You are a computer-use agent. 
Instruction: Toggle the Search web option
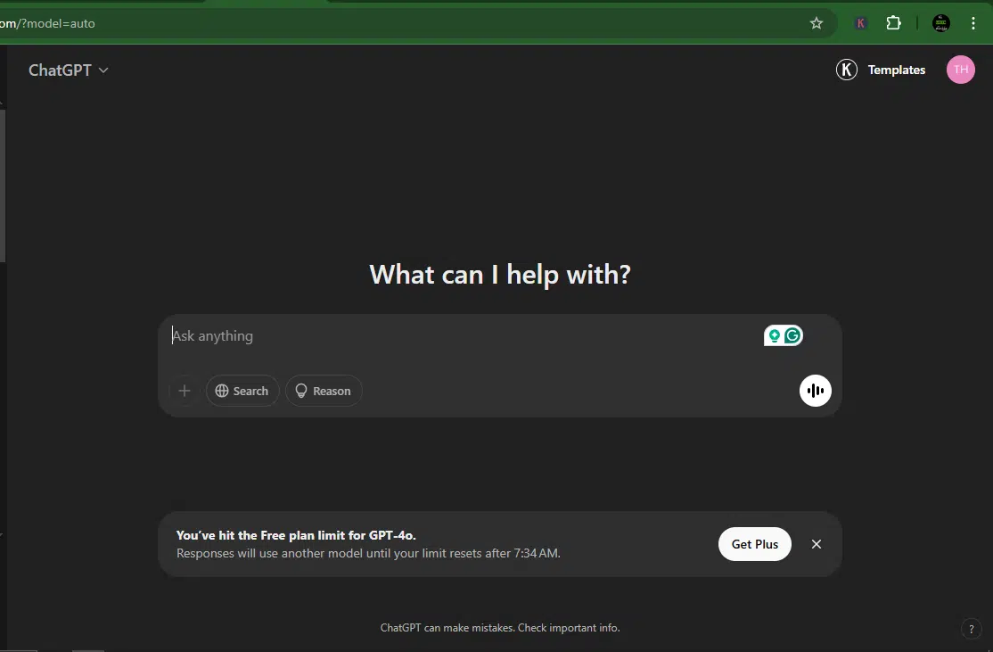point(242,391)
